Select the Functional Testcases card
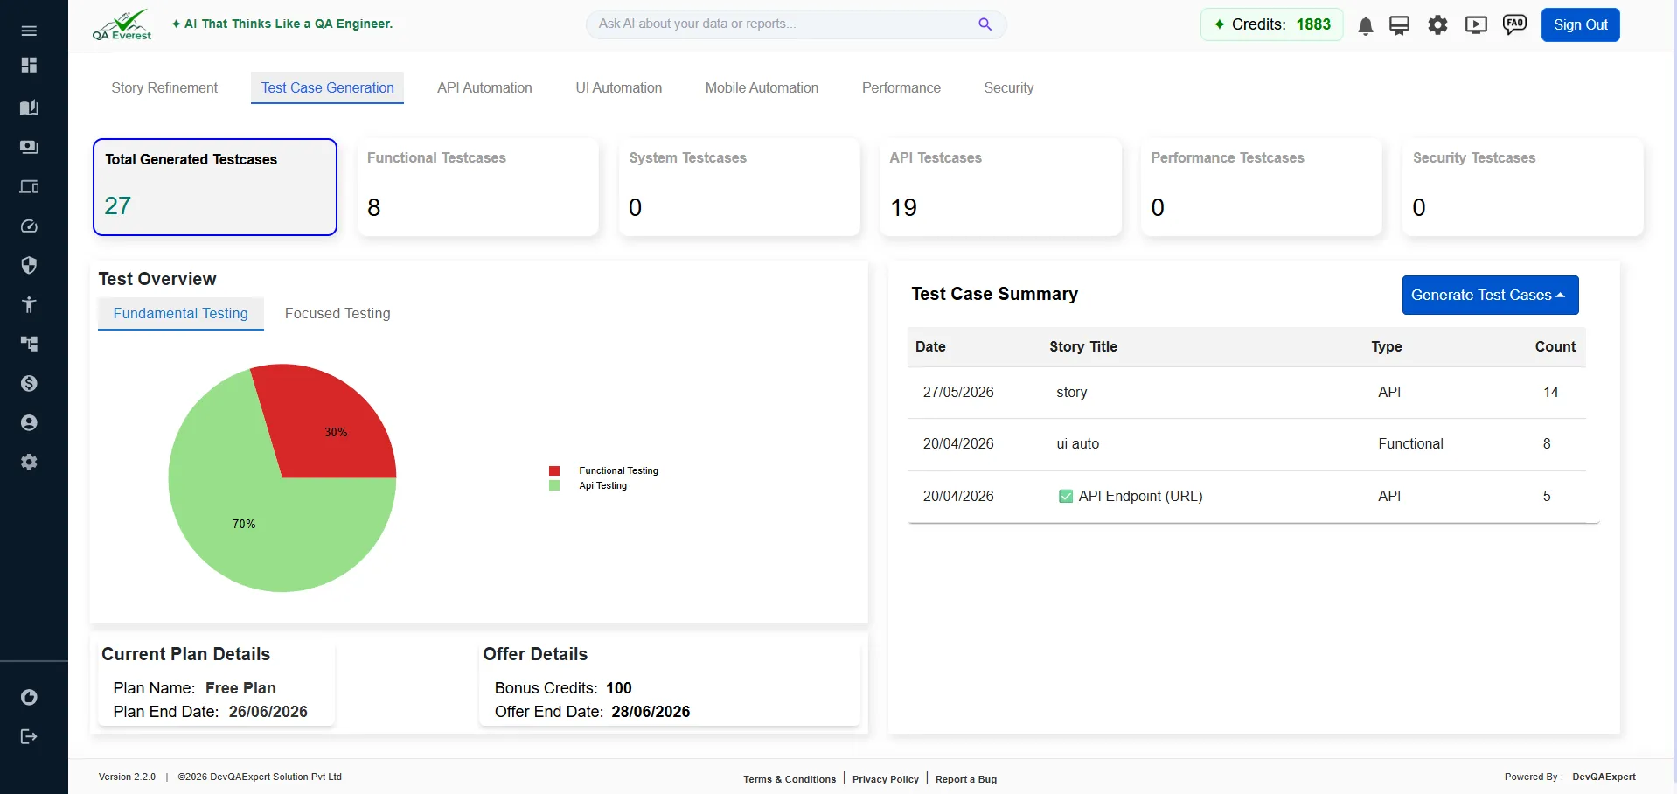The width and height of the screenshot is (1677, 794). [477, 187]
